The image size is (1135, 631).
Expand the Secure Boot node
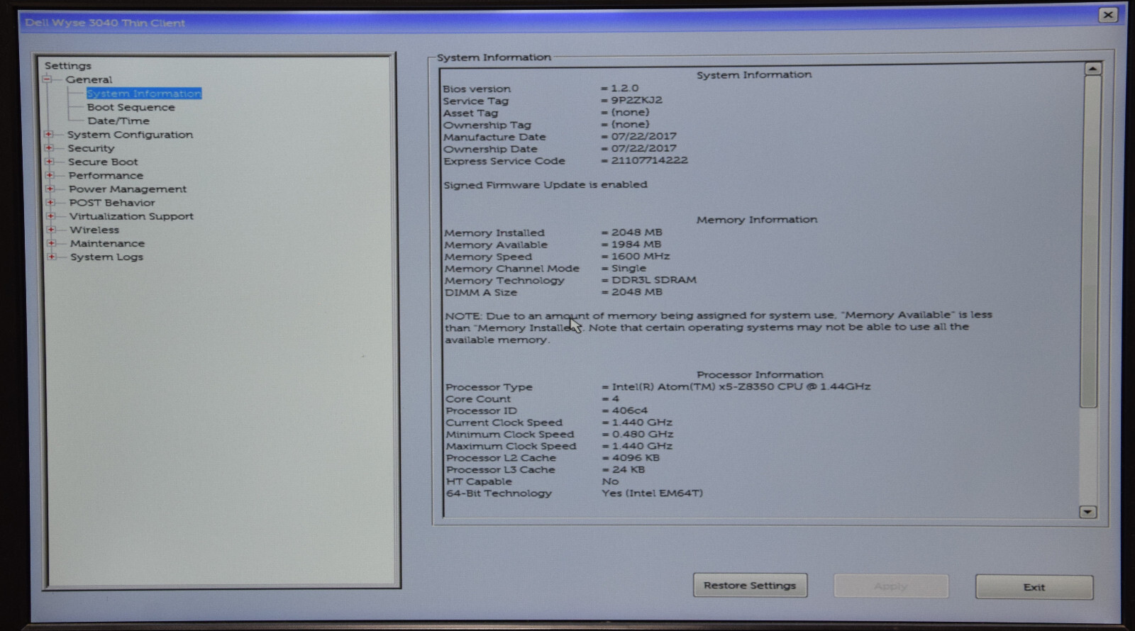pyautogui.click(x=50, y=161)
